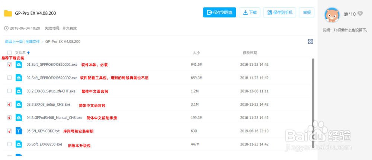
Task: Click the file icon for 03.3.EX408_setup_CHS.exe
Action: tap(19, 104)
